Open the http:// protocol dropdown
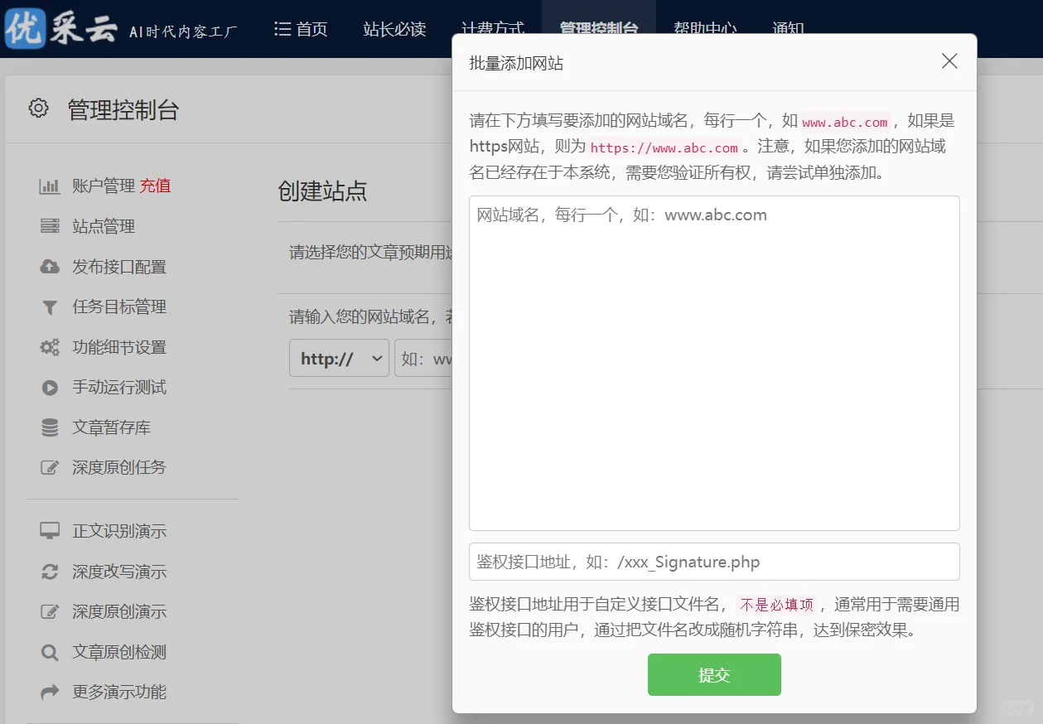Screen dimensions: 1043x724 tap(338, 358)
